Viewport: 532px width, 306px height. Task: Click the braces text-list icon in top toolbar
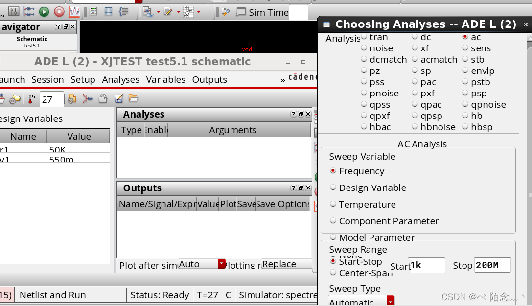tap(124, 12)
